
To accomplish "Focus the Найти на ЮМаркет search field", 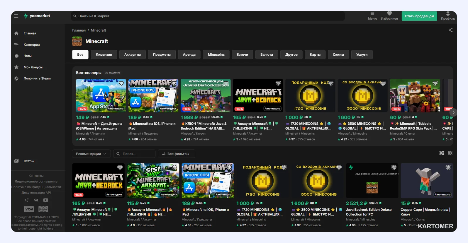I will (208, 16).
